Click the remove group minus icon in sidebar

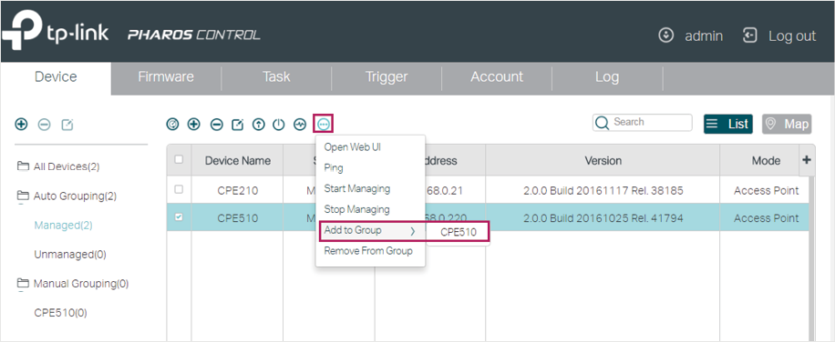coord(44,125)
